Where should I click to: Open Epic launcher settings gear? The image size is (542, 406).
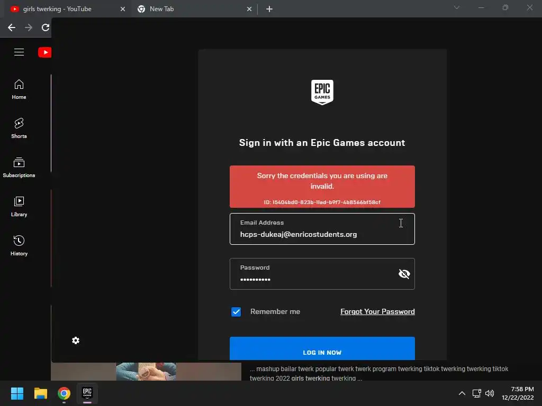(76, 340)
